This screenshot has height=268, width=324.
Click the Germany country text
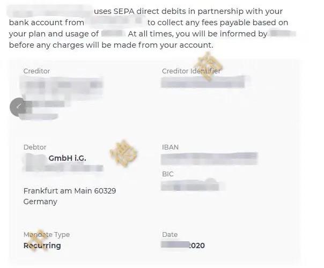pyautogui.click(x=40, y=202)
